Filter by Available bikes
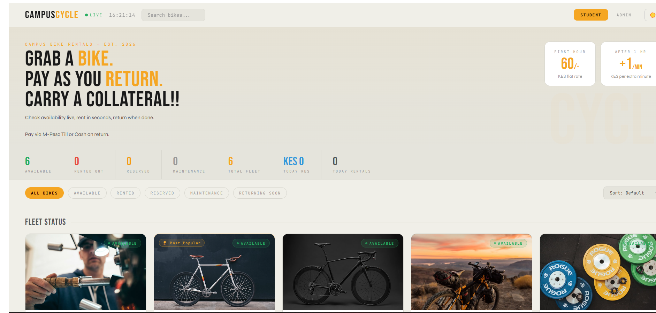 coord(87,193)
